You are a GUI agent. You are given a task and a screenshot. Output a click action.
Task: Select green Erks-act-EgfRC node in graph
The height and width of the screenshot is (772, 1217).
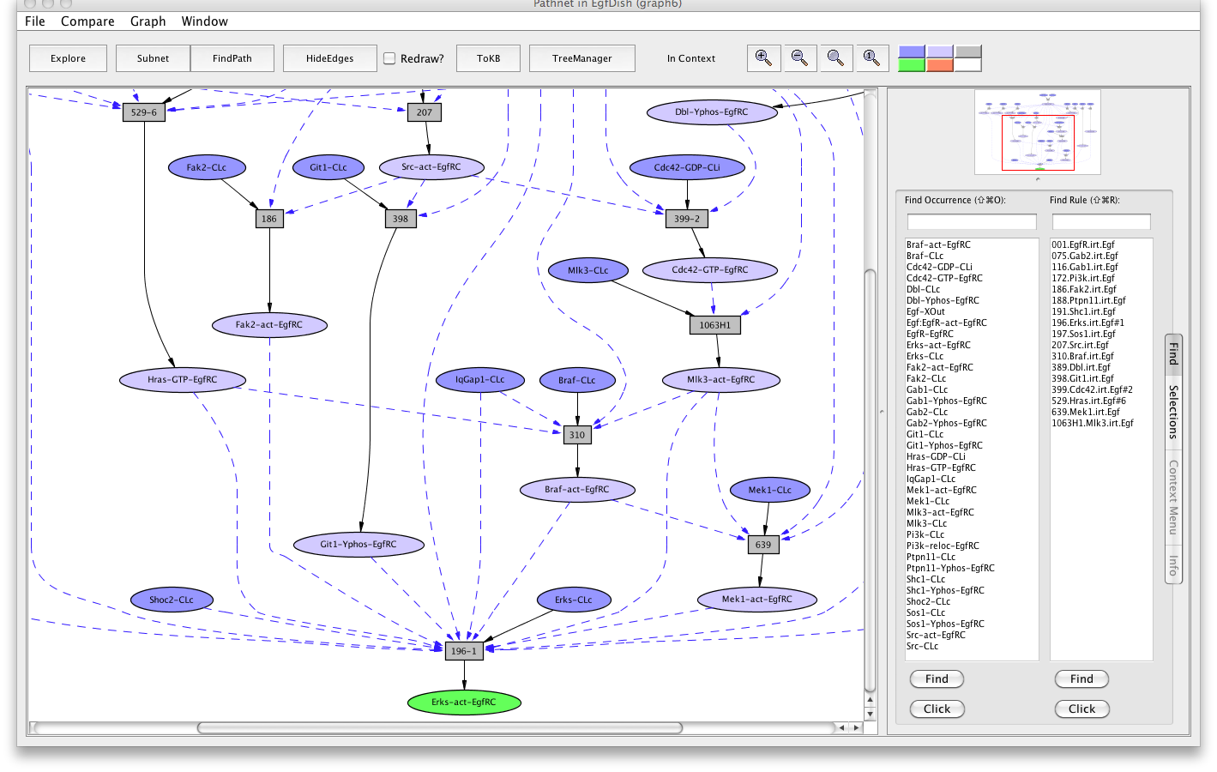coord(464,703)
